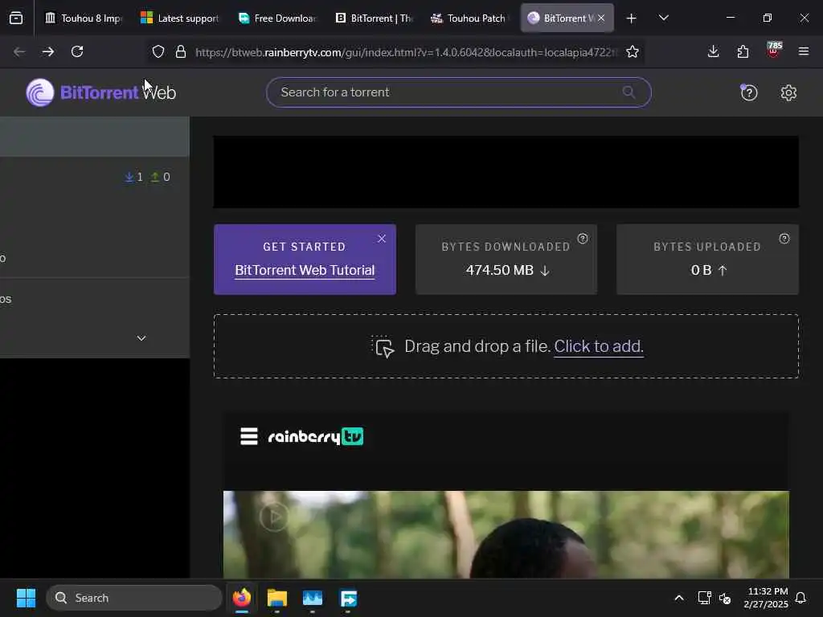Viewport: 823px width, 617px height.
Task: Switch to the Touhou 8 Imp tab
Action: click(x=83, y=18)
